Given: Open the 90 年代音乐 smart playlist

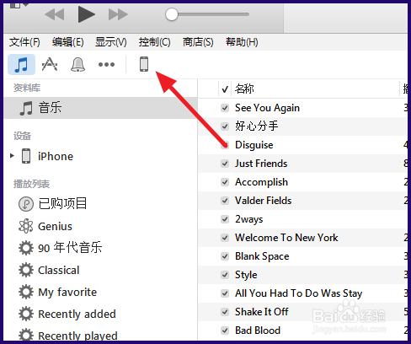Looking at the screenshot, I should pos(70,248).
